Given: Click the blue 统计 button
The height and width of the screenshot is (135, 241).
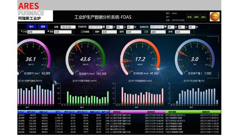Looking at the screenshot, I should 31,27.
